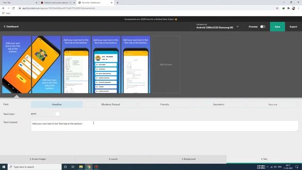Open Chrome profile avatar
Screen dimensions: 302x170
pyautogui.click(x=294, y=8)
